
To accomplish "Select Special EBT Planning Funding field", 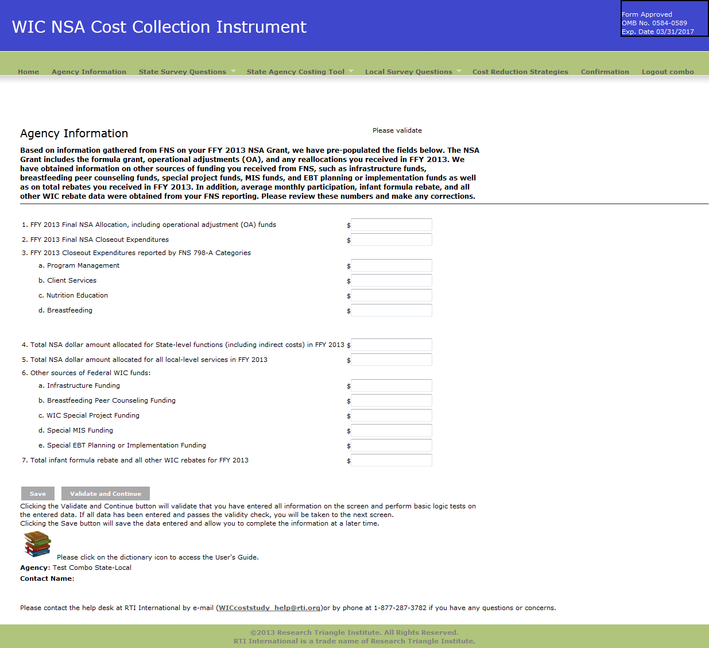I will (x=392, y=445).
